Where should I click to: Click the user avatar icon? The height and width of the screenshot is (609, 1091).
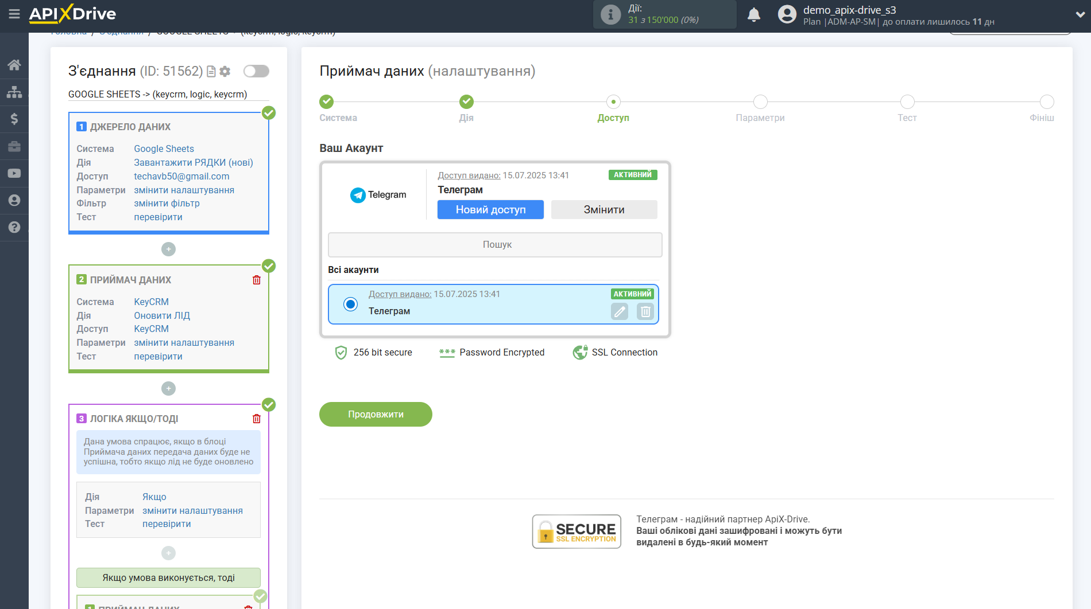[787, 14]
